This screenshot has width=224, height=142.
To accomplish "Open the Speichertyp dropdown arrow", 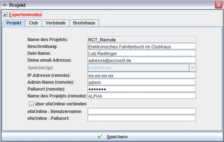I will pos(193,67).
